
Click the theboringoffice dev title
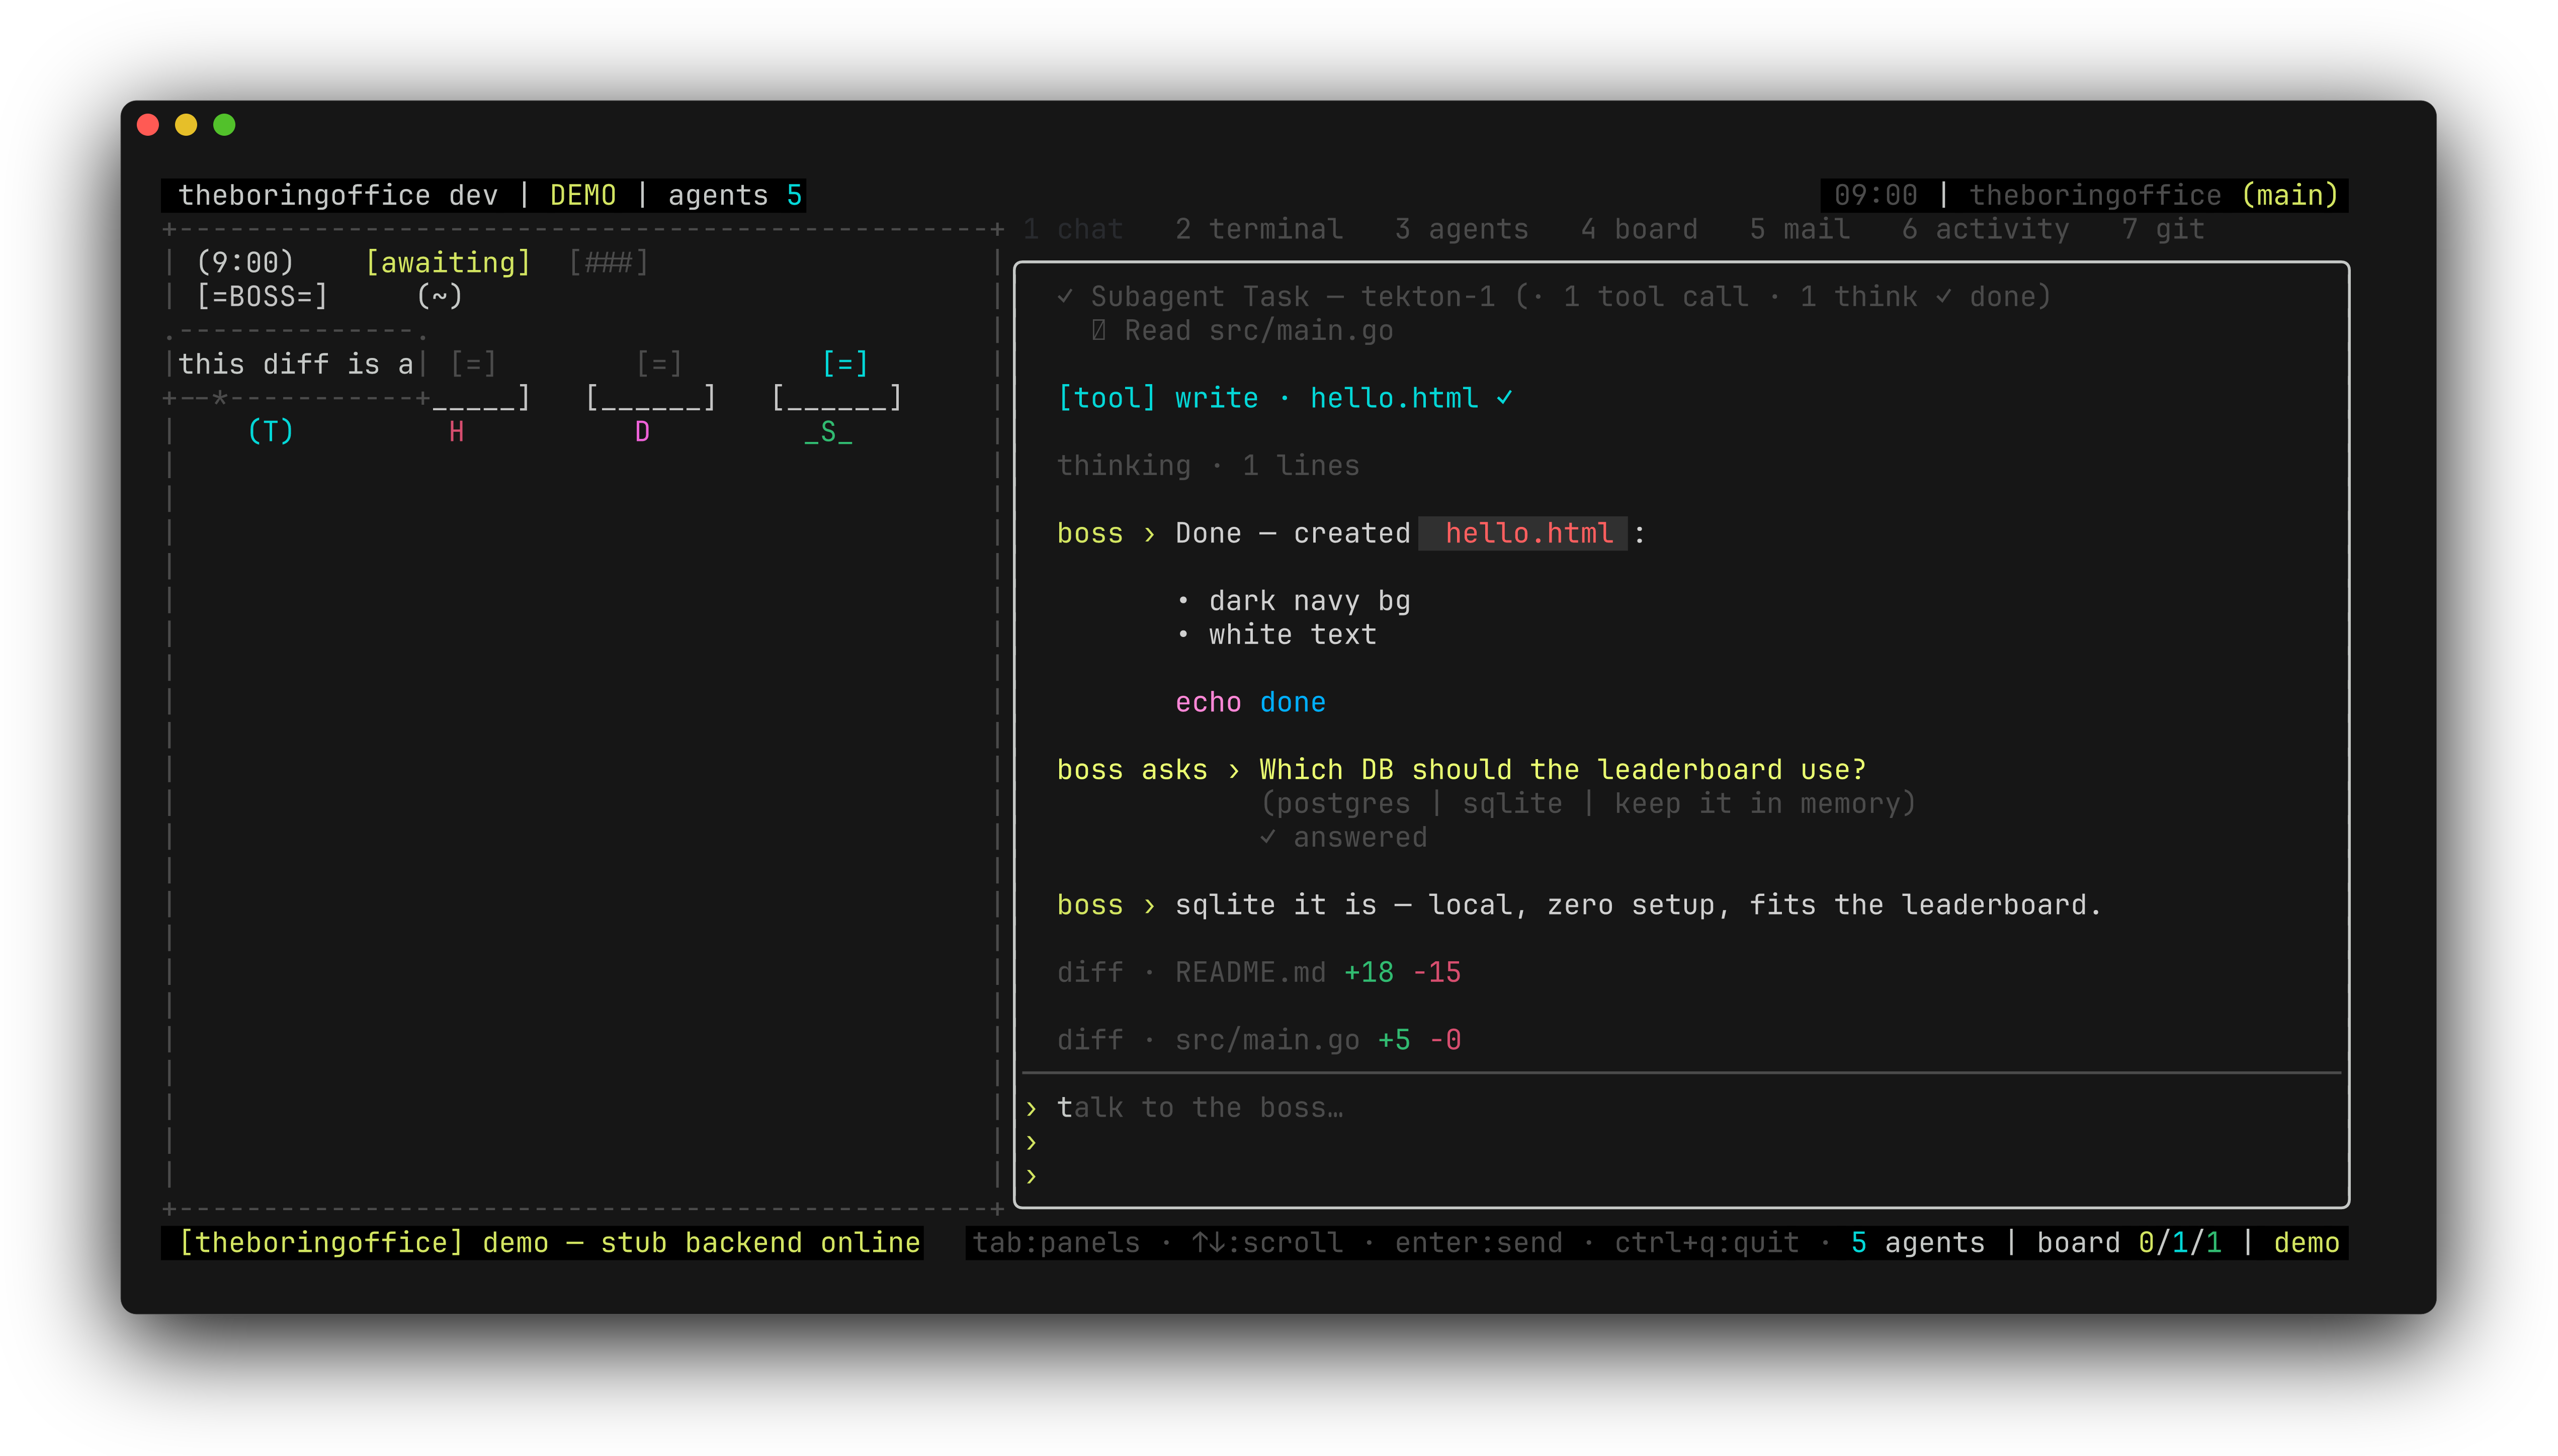pyautogui.click(x=338, y=195)
